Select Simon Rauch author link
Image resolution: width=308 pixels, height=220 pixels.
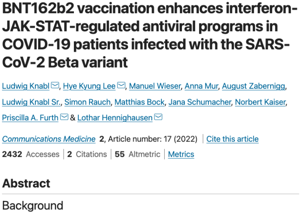pyautogui.click(x=87, y=102)
